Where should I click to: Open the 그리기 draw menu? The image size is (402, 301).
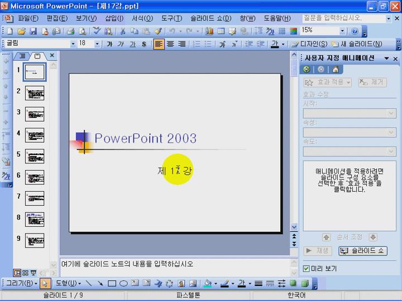click(22, 283)
